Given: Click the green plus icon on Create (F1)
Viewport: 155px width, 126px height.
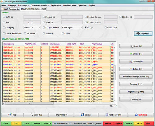Looking at the screenshot, I should (x=131, y=54).
